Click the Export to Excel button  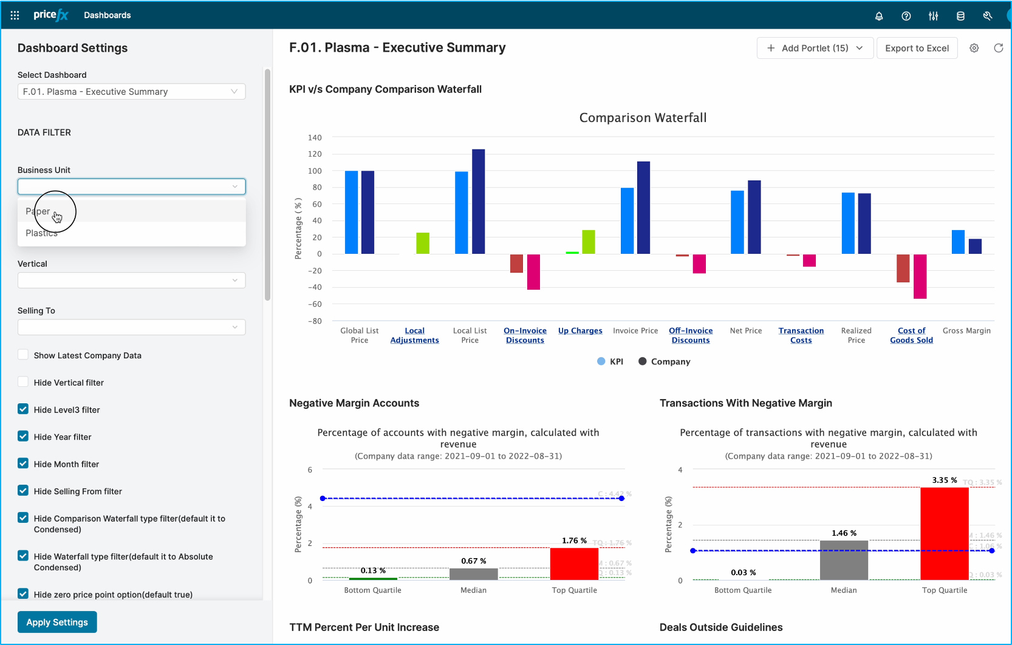917,48
